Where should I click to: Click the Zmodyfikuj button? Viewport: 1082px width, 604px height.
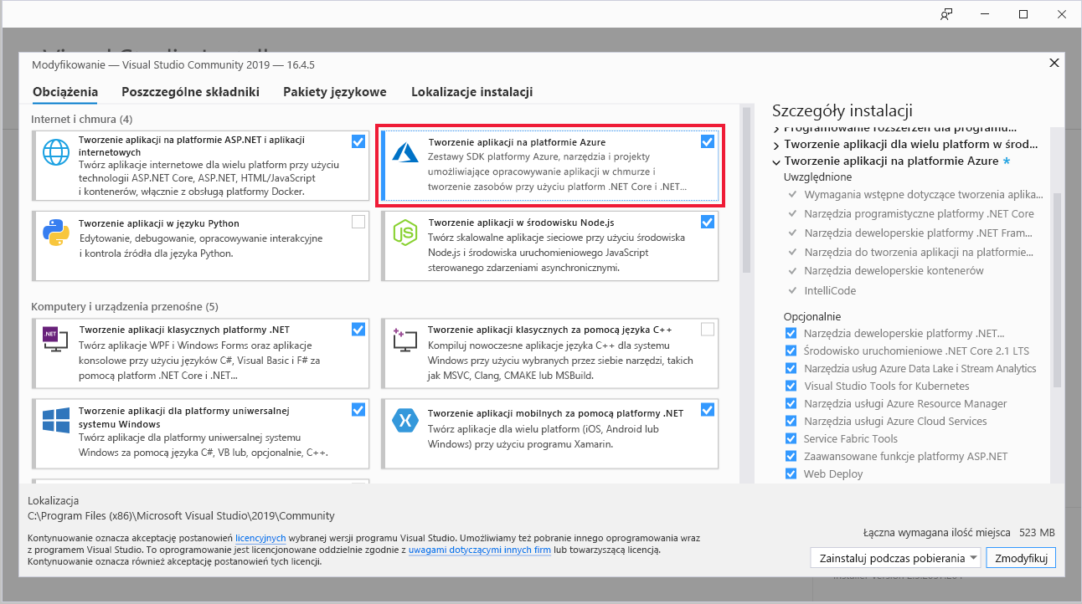pyautogui.click(x=1021, y=558)
